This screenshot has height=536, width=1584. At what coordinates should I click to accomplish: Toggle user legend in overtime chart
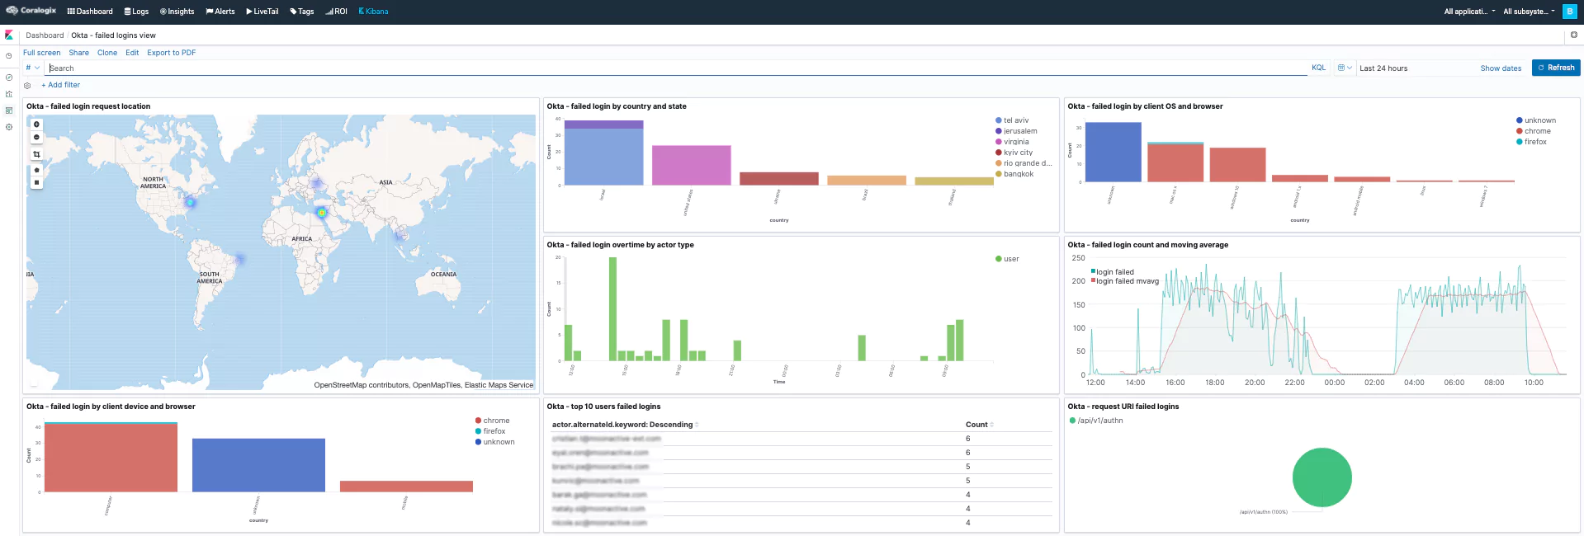coord(1007,259)
